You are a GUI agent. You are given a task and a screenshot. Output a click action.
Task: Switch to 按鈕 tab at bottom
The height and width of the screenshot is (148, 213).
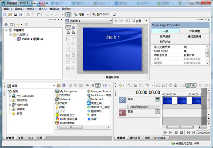tap(30, 138)
